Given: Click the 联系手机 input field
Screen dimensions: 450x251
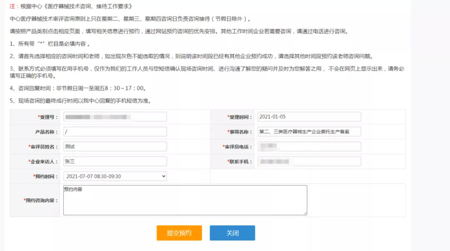Looking at the screenshot, I should 309,161.
